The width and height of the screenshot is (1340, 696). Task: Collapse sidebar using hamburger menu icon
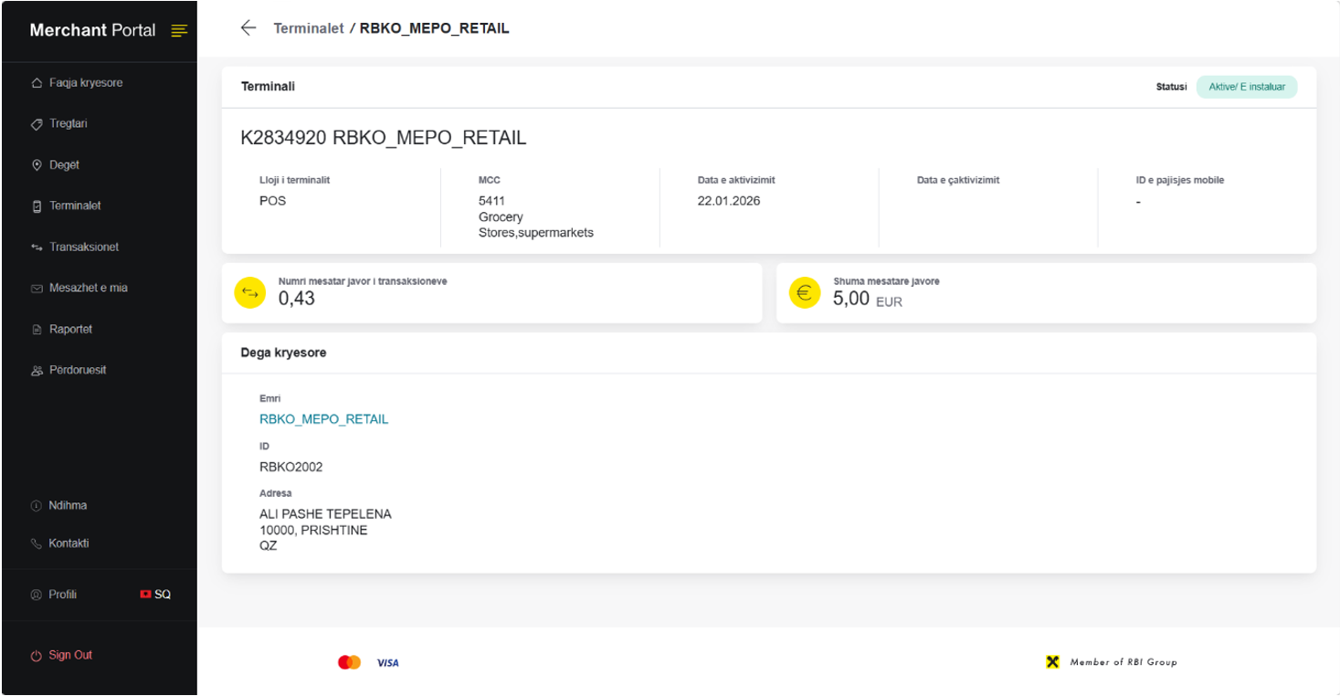click(x=179, y=31)
